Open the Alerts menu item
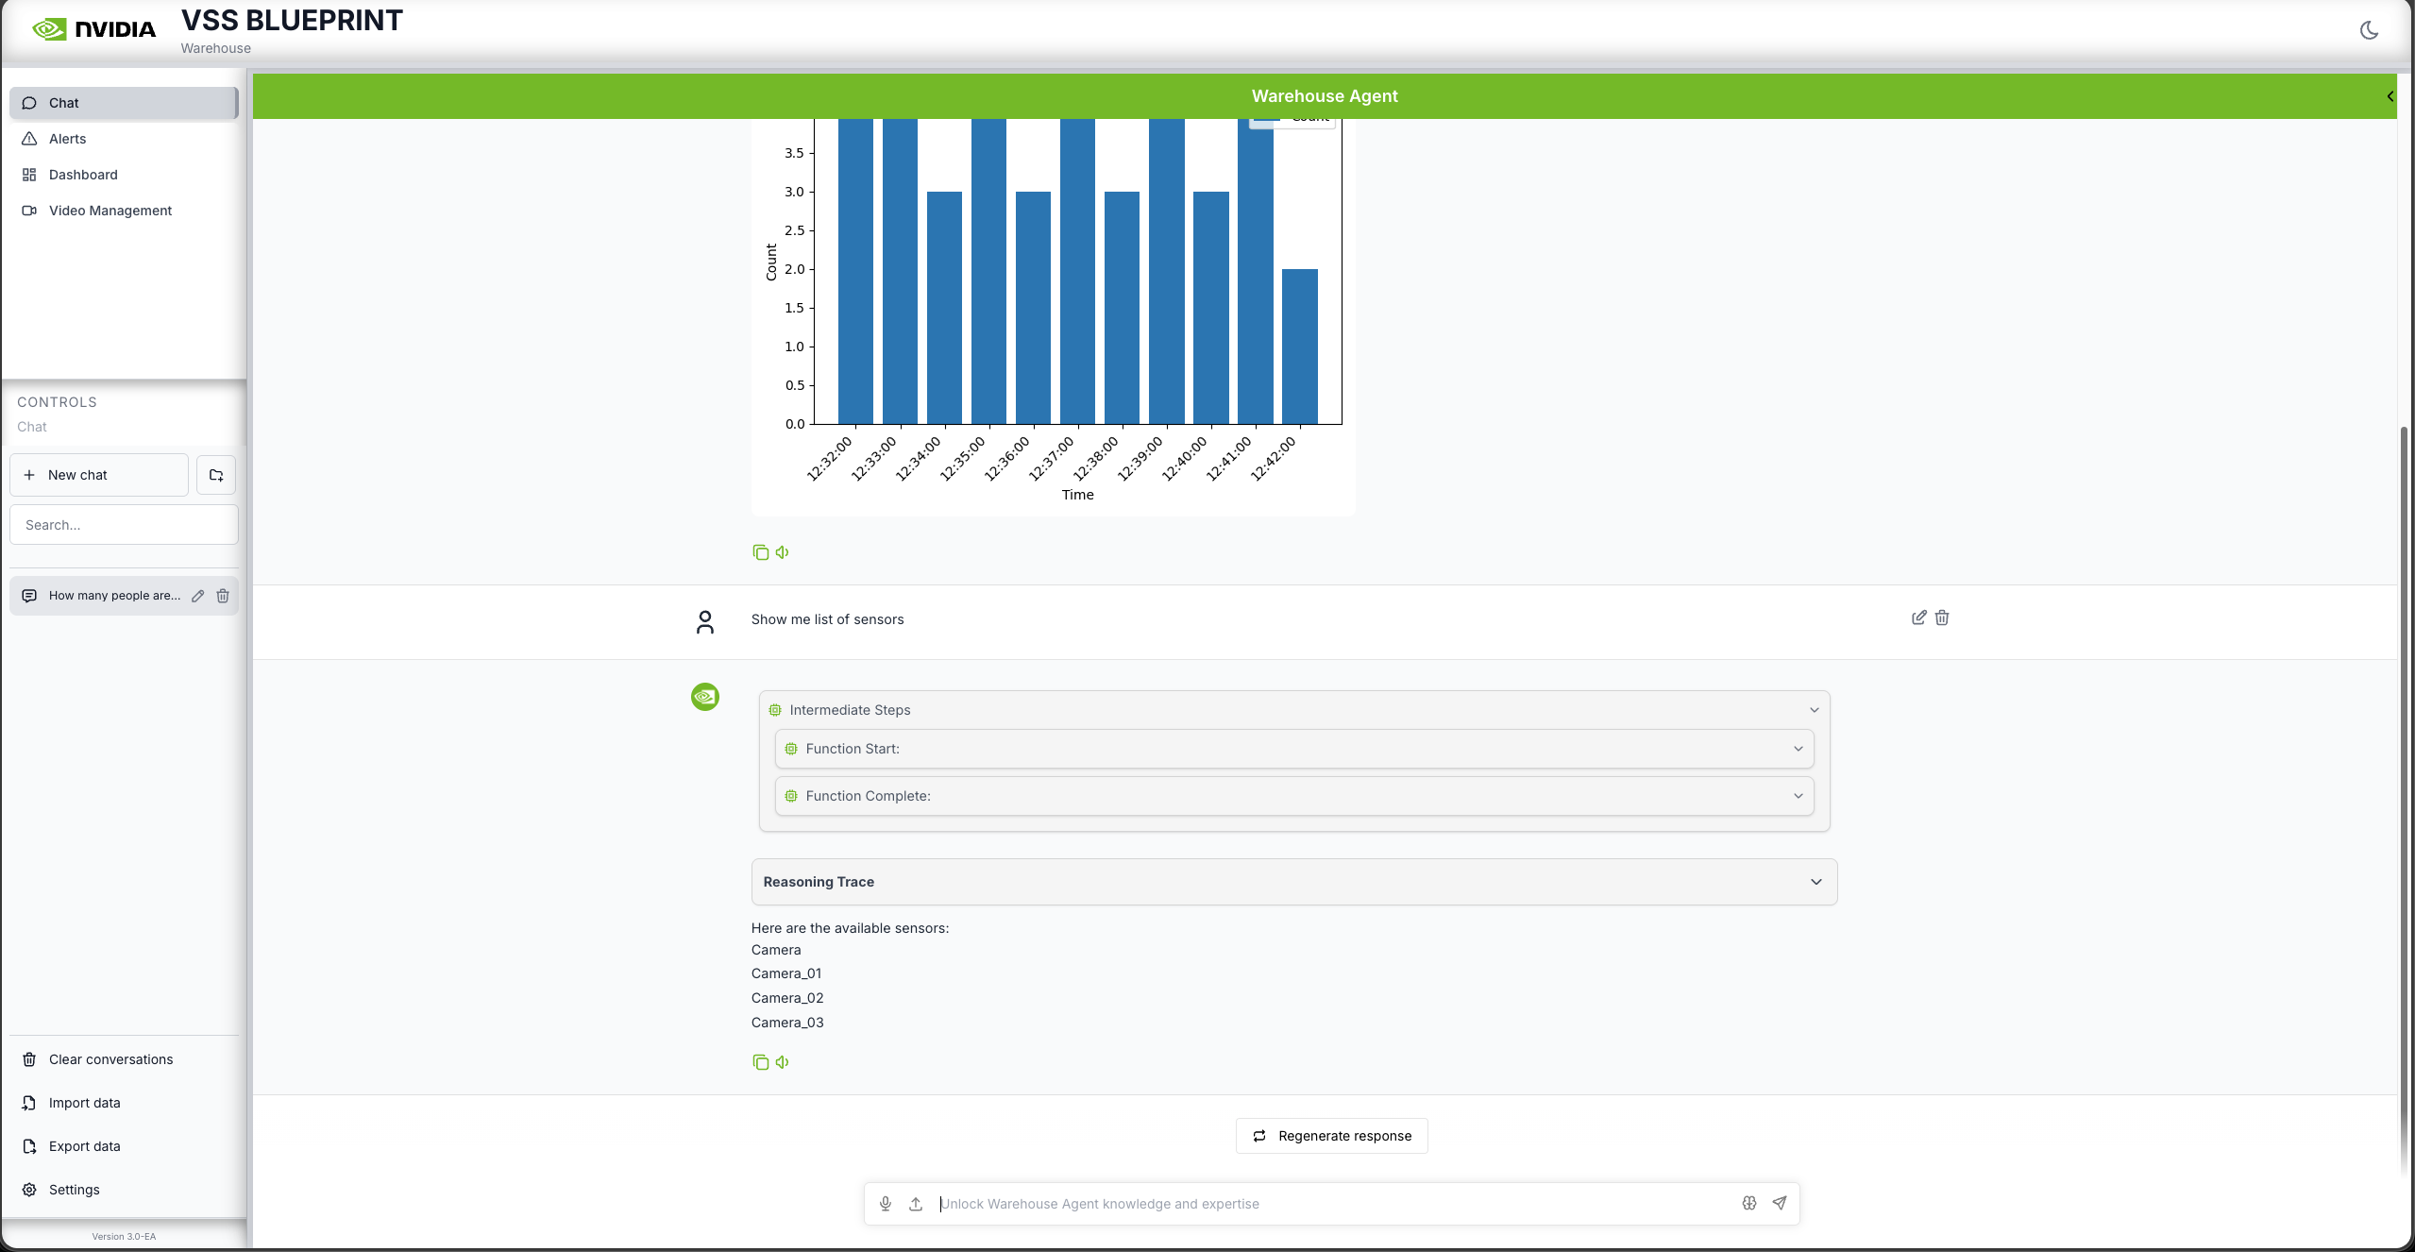This screenshot has width=2415, height=1252. coord(67,139)
